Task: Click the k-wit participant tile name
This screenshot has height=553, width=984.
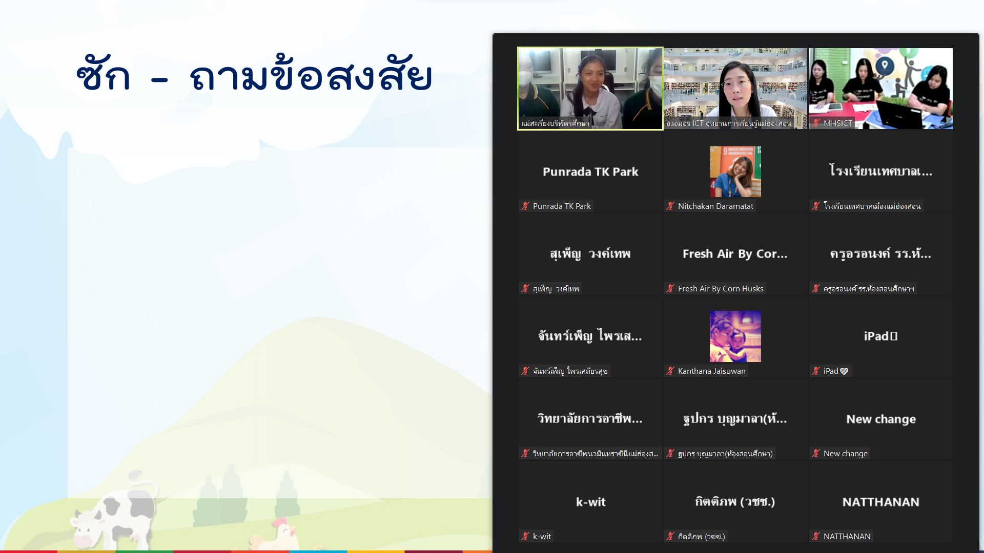Action: pyautogui.click(x=590, y=502)
